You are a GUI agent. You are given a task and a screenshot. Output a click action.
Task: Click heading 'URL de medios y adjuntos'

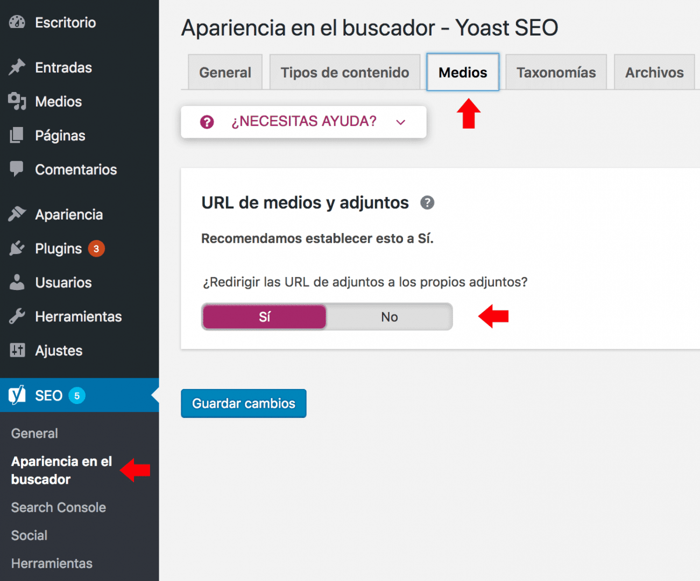305,203
